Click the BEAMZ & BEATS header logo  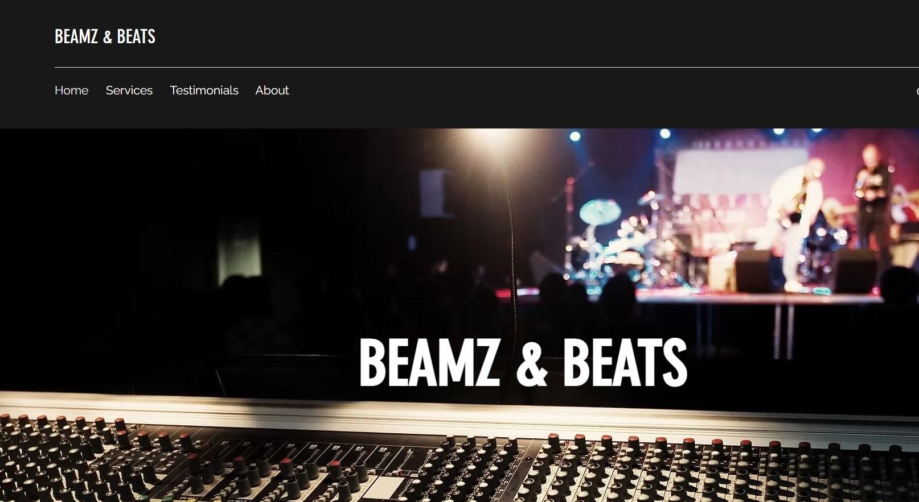(x=105, y=36)
